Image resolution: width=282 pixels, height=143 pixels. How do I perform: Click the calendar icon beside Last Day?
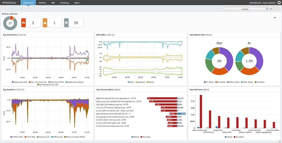[267, 9]
